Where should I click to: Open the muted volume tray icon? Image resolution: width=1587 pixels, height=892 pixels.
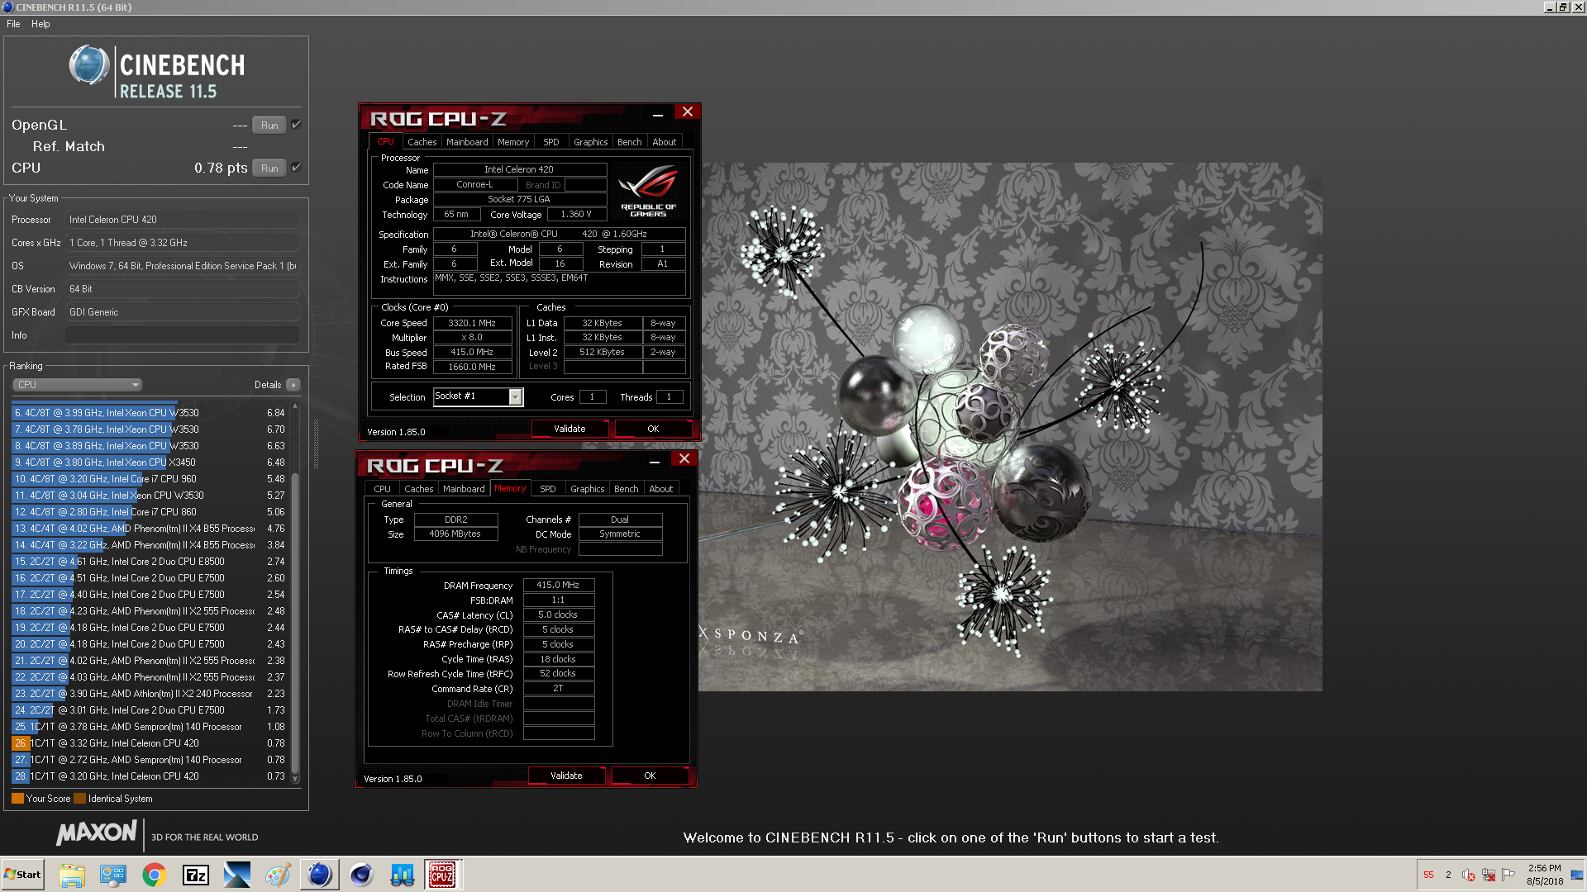coord(1469,875)
